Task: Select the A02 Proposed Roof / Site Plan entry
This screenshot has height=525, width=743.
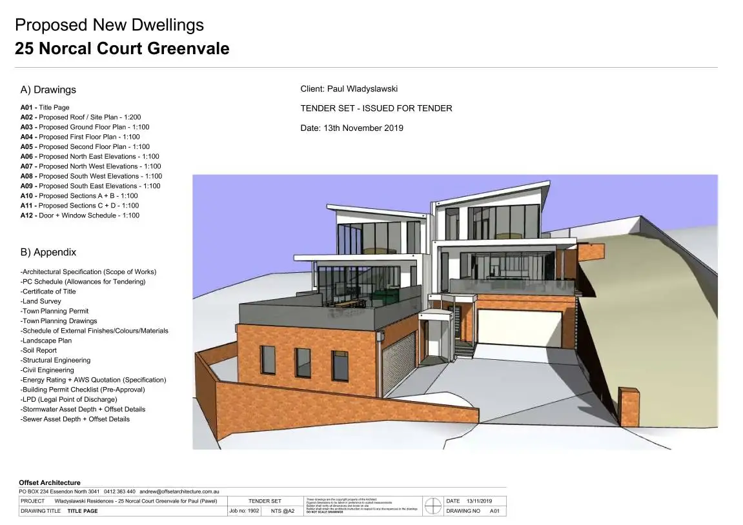Action: [81, 117]
